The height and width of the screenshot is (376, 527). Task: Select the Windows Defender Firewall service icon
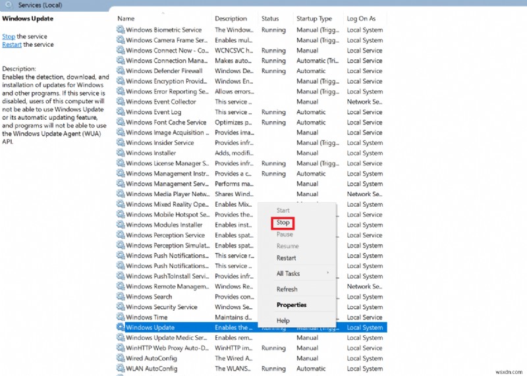(121, 71)
